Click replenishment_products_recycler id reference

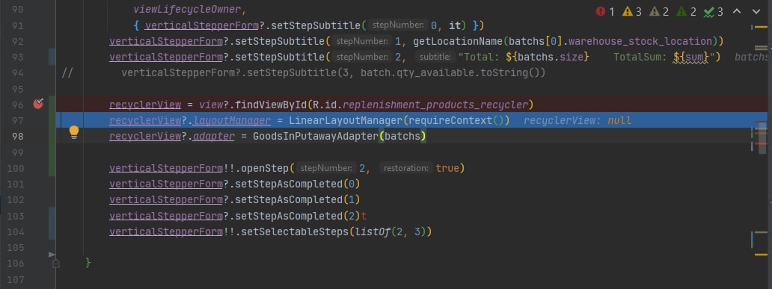pyautogui.click(x=435, y=105)
